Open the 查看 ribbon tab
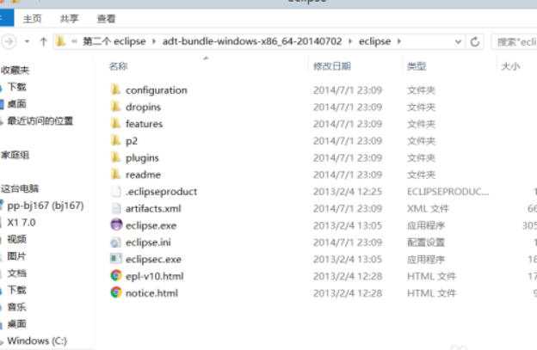This screenshot has height=350, width=537. (106, 18)
